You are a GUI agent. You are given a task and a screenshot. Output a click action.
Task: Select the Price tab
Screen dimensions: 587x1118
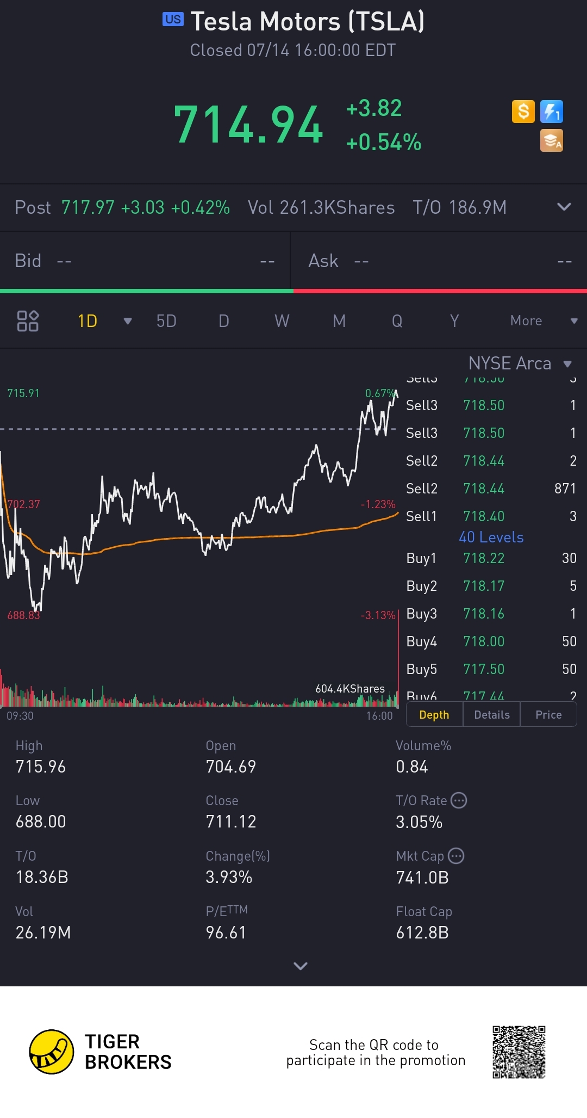548,715
